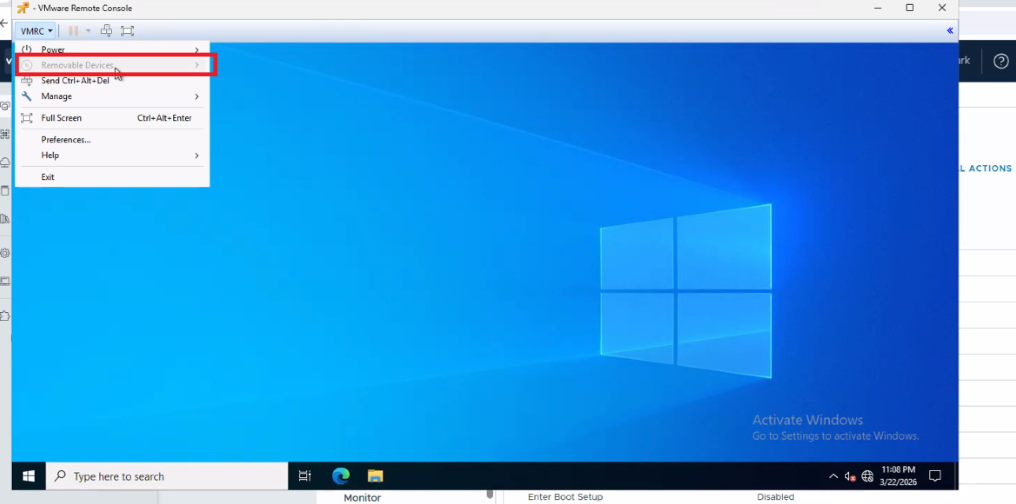Open the Manage submenu
1016x504 pixels.
tap(111, 96)
